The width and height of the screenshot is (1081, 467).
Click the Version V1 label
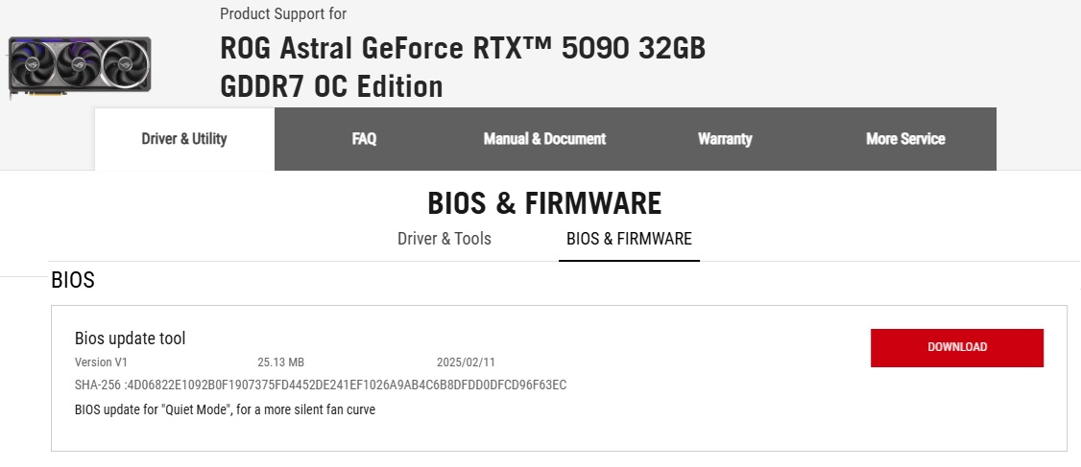(101, 362)
